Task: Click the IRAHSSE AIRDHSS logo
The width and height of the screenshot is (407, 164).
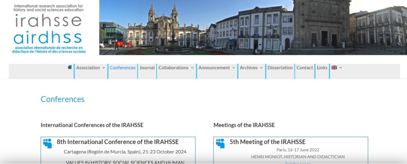Action: pyautogui.click(x=48, y=28)
